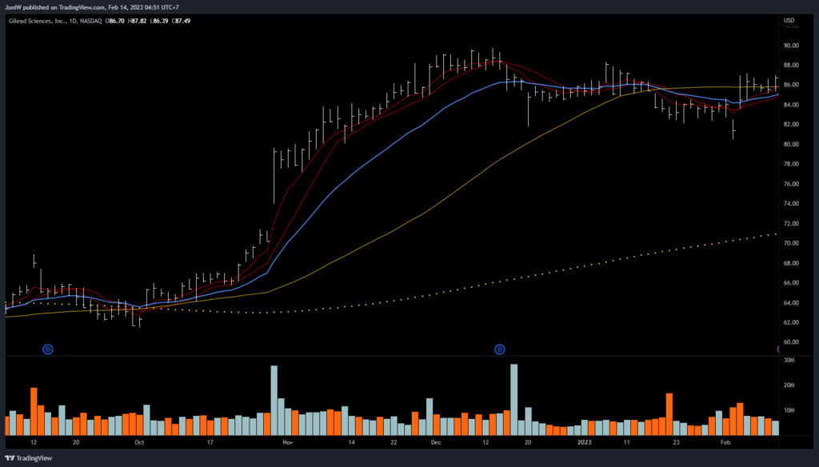The image size is (819, 467).
Task: Click the Gilead Sciences, Inc. symbol title
Action: pos(39,20)
